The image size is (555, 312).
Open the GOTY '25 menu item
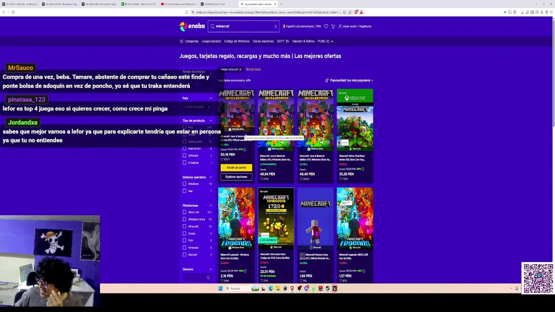[283, 41]
